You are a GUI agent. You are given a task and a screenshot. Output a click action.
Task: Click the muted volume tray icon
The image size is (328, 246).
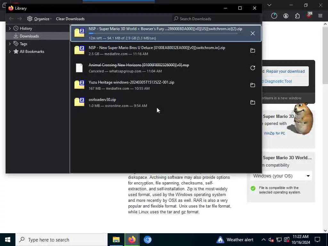tap(271, 240)
